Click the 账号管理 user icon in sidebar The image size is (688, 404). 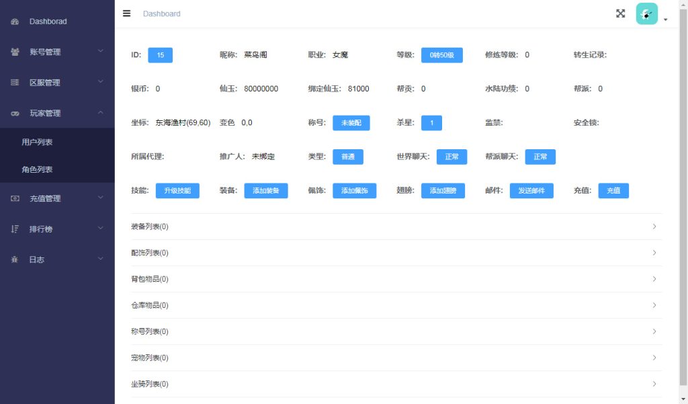[x=15, y=52]
